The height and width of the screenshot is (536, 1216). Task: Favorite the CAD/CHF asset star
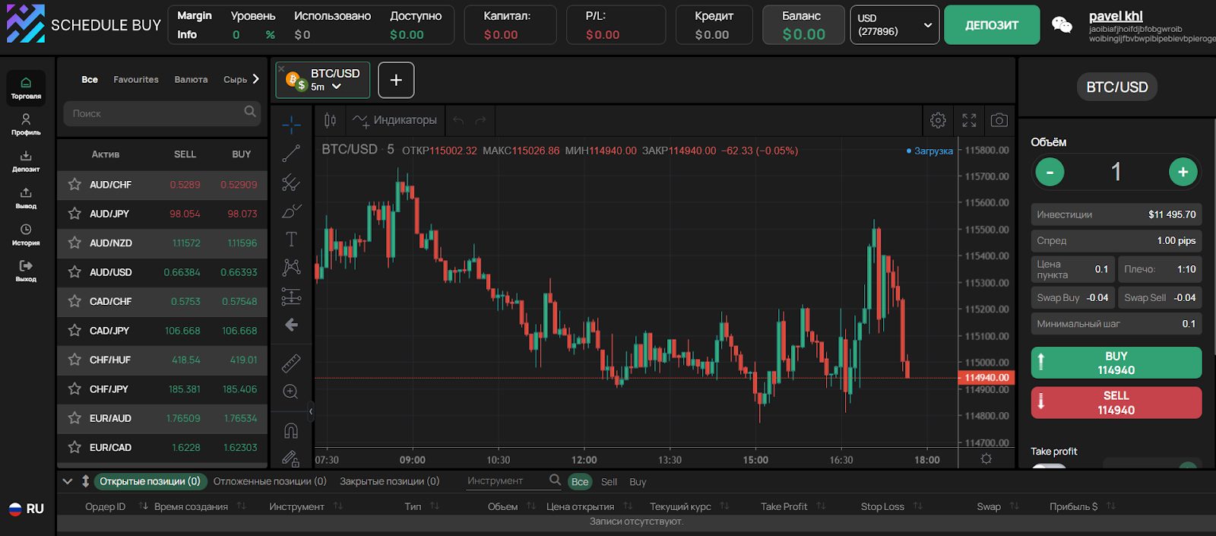tap(74, 301)
